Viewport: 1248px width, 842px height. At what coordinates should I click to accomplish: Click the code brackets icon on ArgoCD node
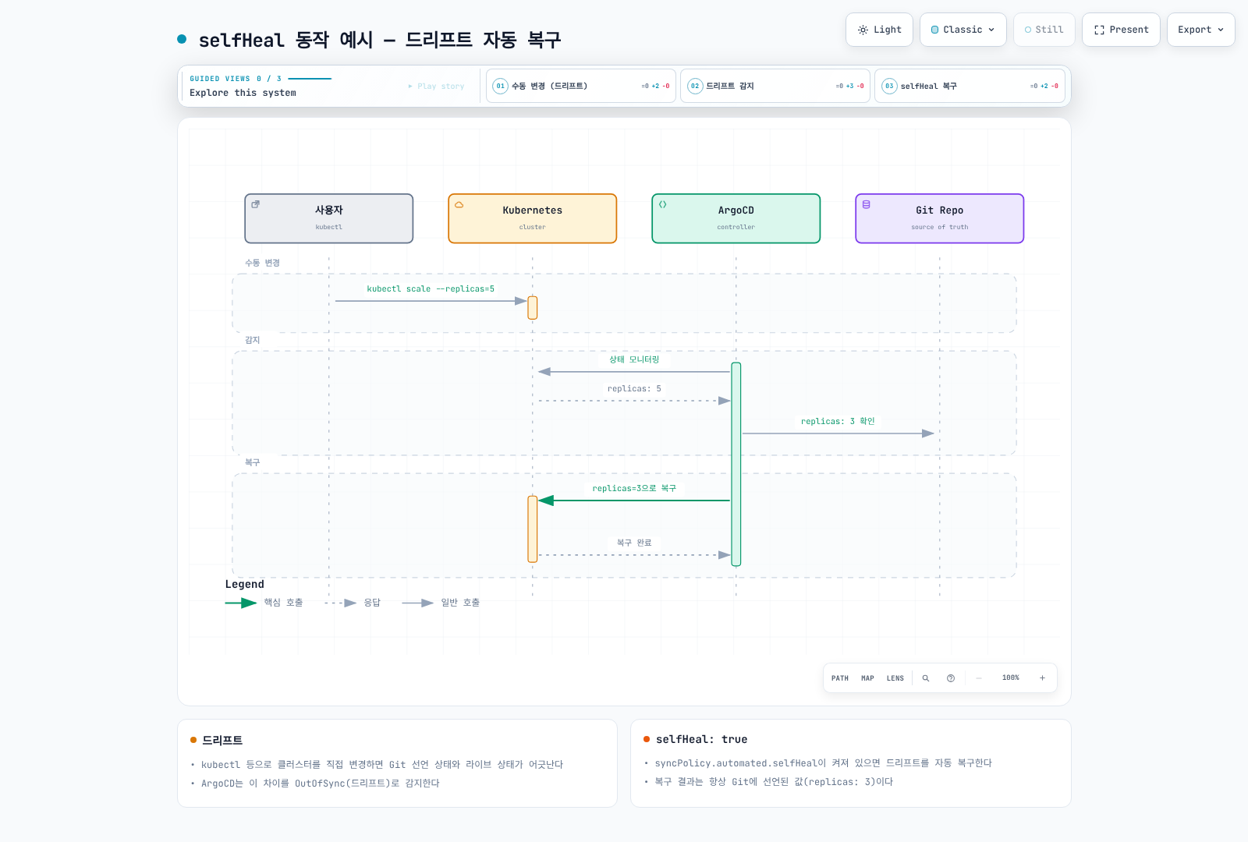662,204
